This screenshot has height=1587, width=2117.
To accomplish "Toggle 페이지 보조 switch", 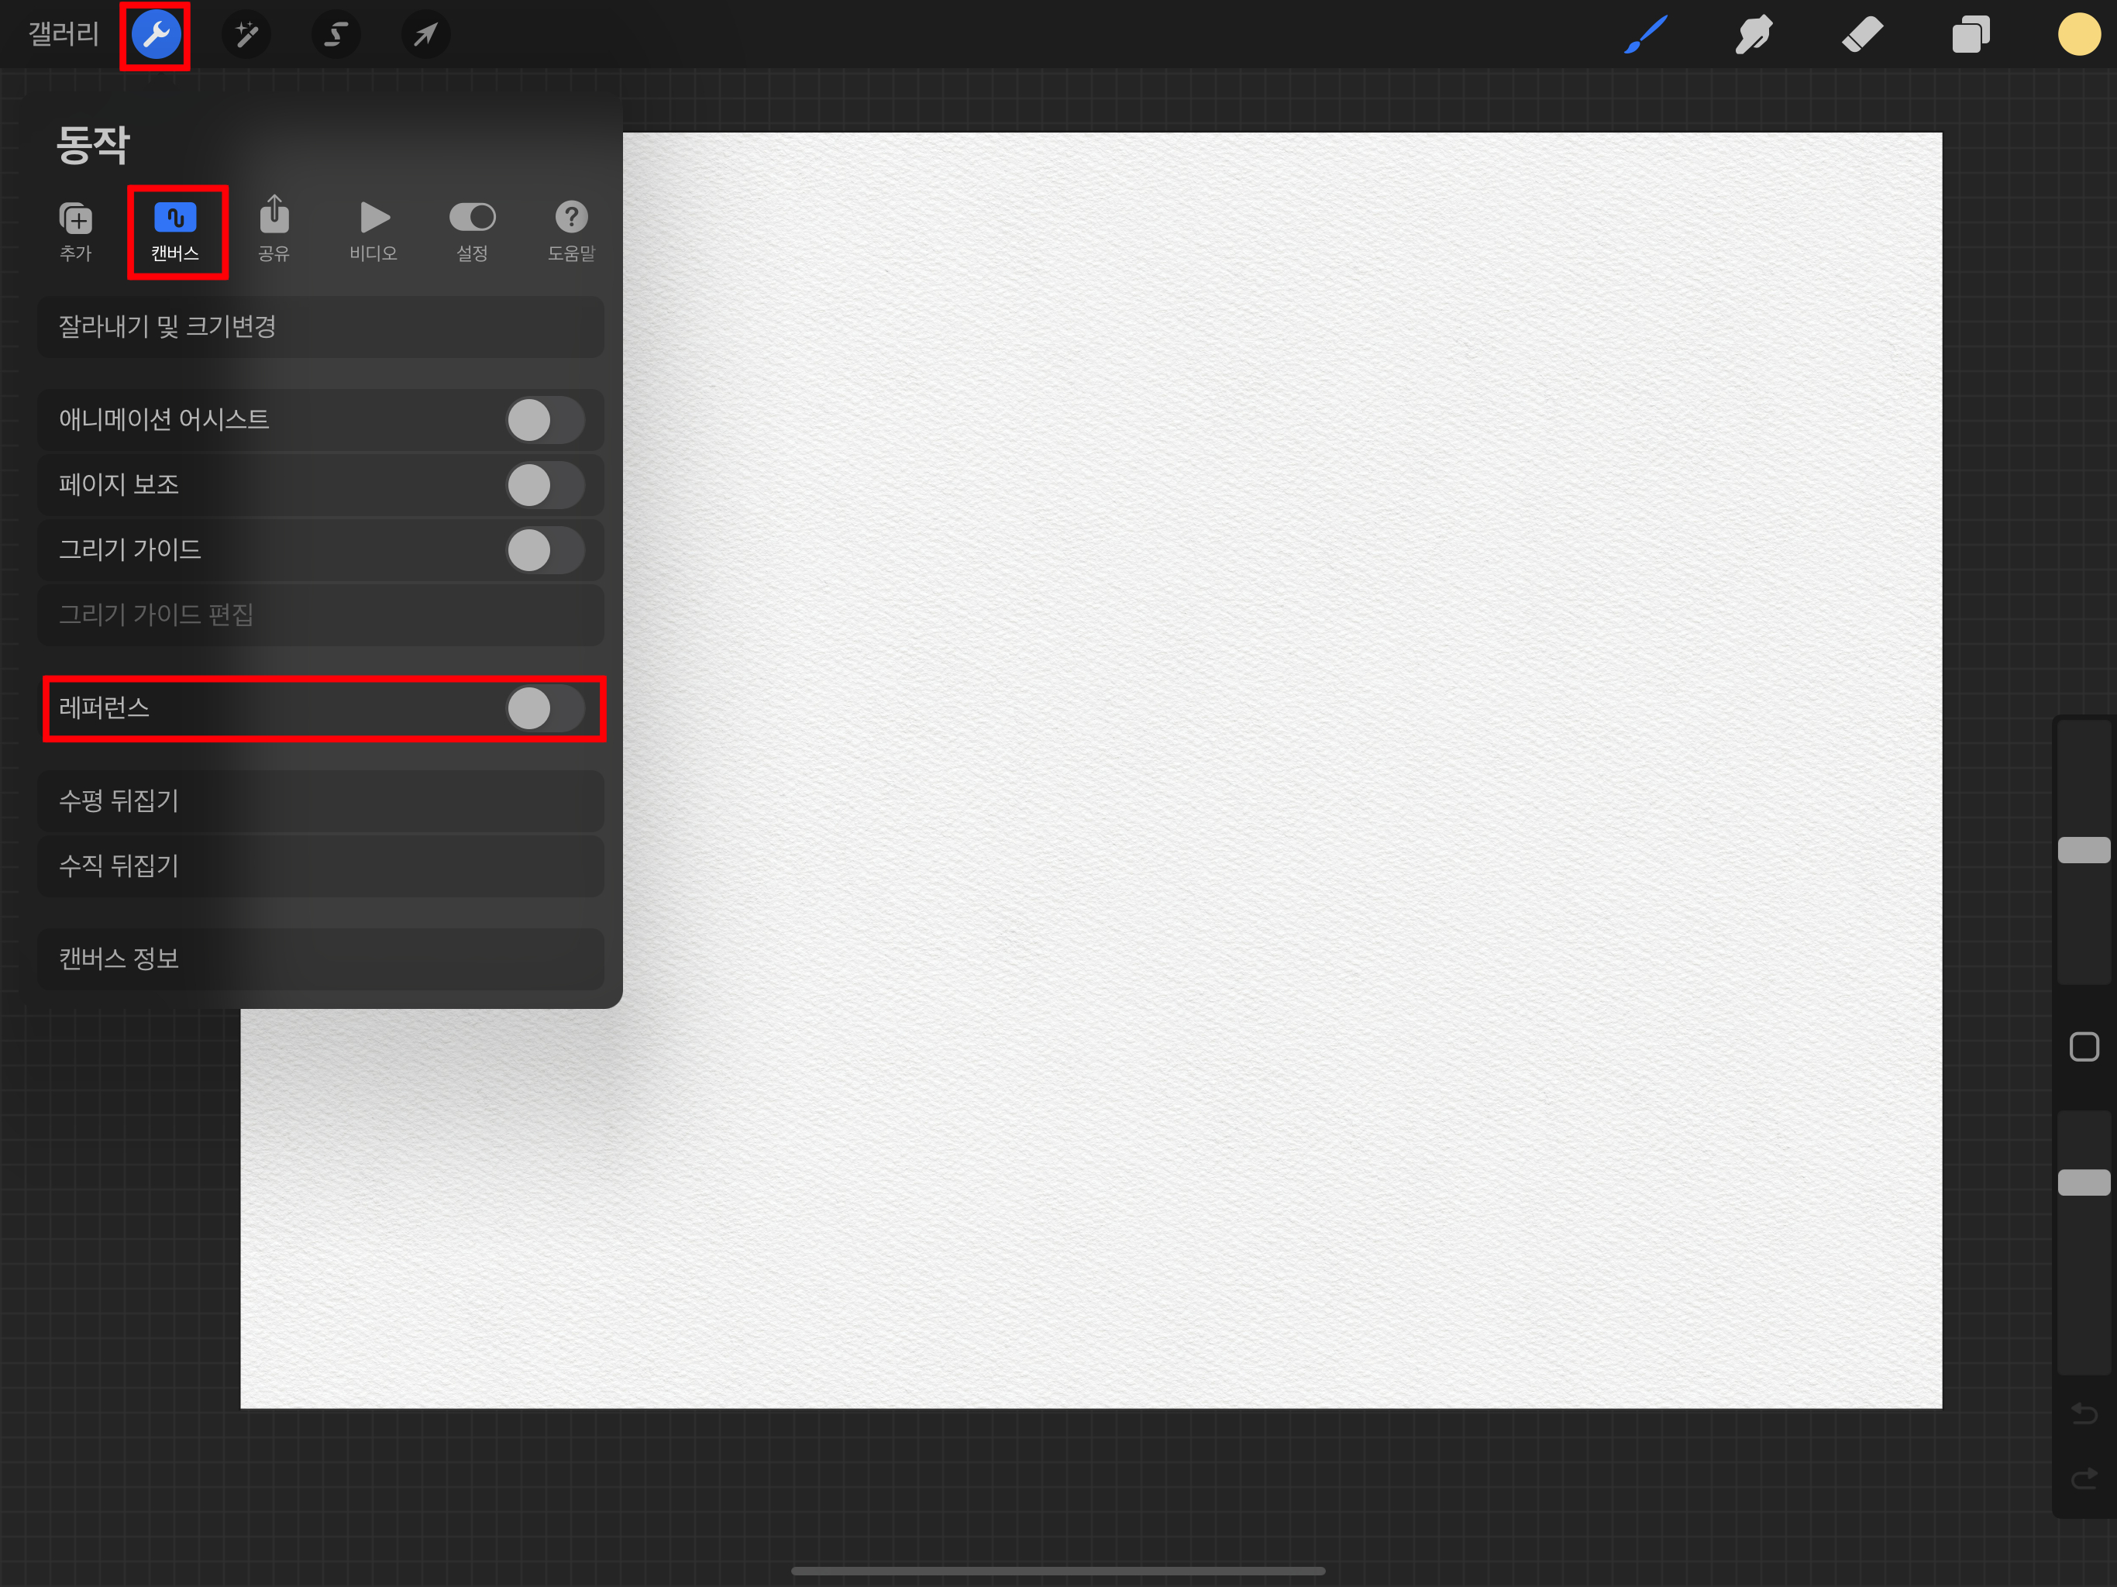I will [546, 485].
